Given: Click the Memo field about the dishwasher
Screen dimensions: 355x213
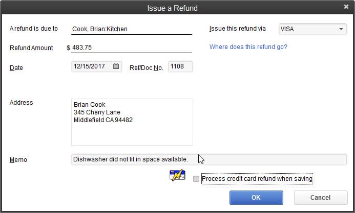Looking at the screenshot, I should (209, 159).
